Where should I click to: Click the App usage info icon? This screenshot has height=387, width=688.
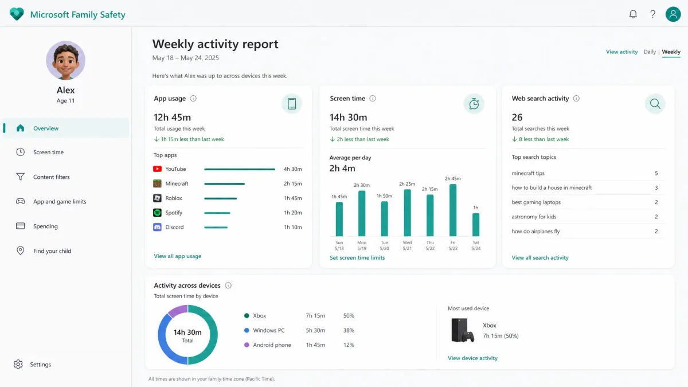pyautogui.click(x=193, y=98)
